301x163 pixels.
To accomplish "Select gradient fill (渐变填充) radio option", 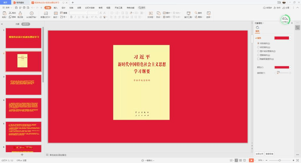I will pos(258,47).
